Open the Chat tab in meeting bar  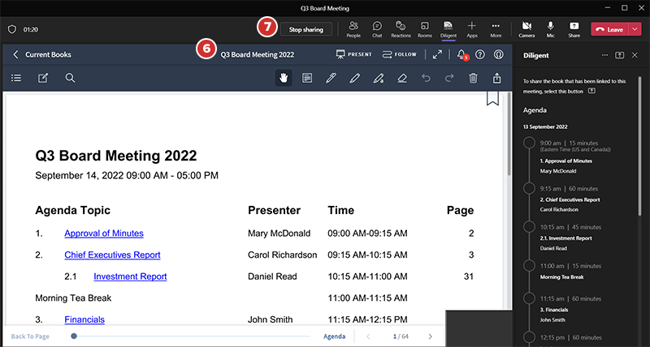click(x=377, y=28)
